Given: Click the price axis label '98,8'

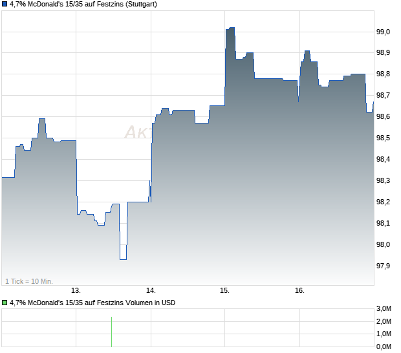Looking at the screenshot, I should (383, 74).
